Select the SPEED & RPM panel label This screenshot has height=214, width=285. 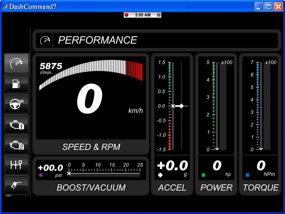(x=91, y=147)
